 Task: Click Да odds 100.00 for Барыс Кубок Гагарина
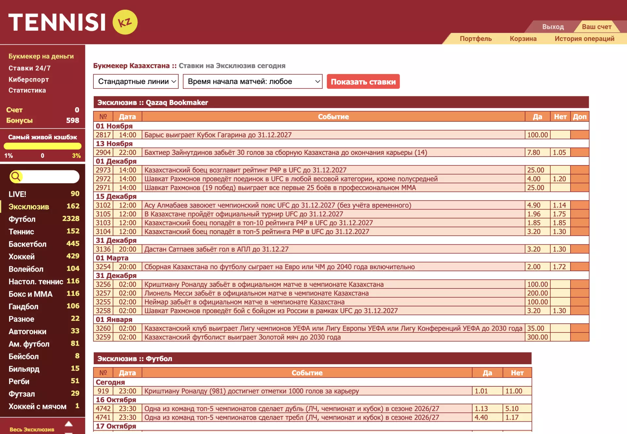pyautogui.click(x=538, y=135)
